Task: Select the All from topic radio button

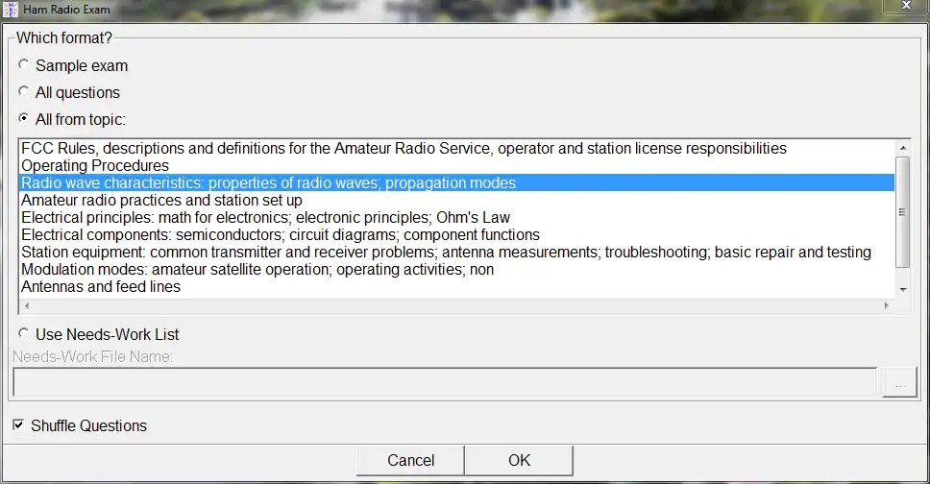Action: coord(24,118)
